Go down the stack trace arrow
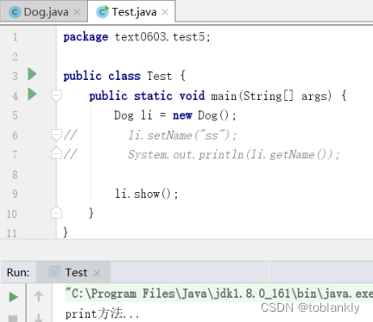This screenshot has height=322, width=373. pos(39,318)
